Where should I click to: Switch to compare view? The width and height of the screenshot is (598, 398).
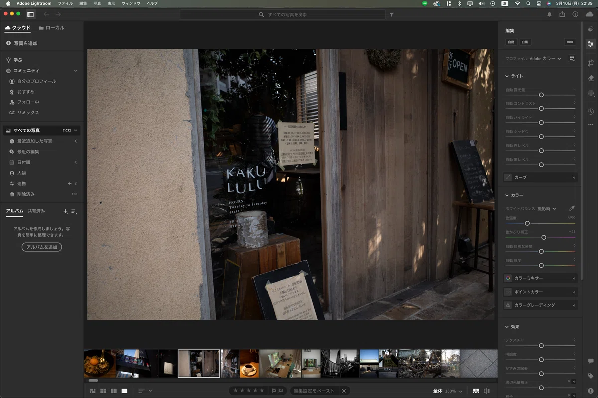click(114, 391)
